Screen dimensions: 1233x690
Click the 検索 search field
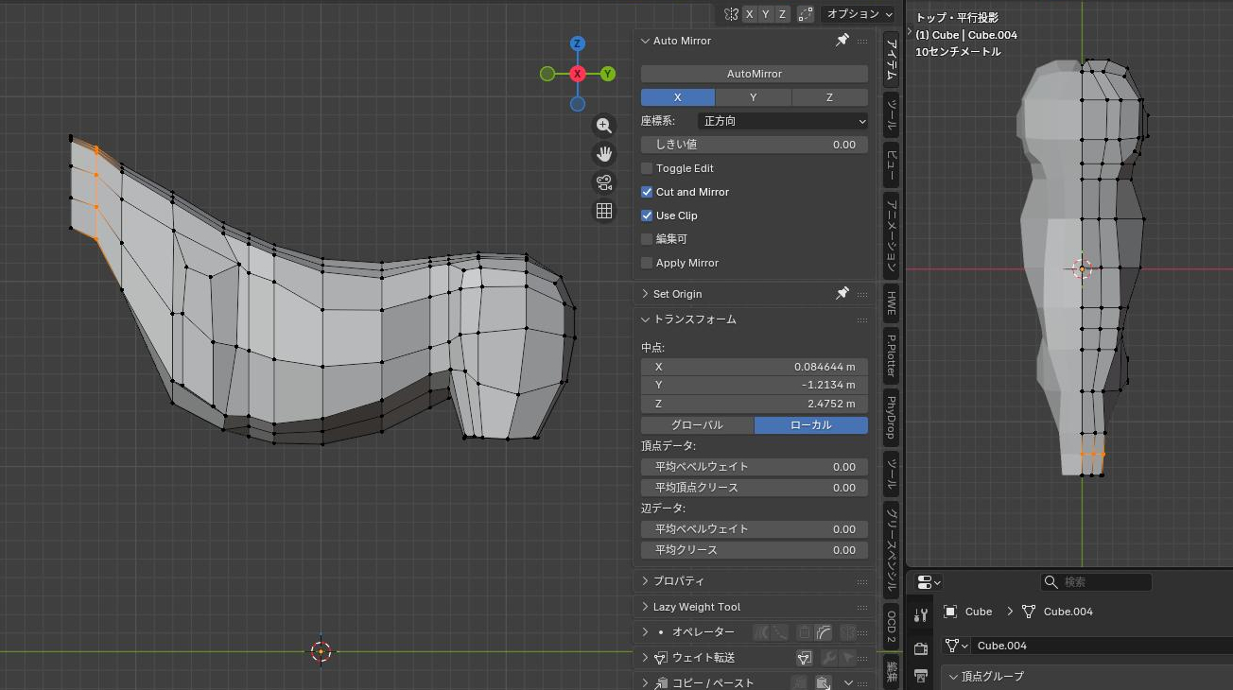coord(1097,582)
